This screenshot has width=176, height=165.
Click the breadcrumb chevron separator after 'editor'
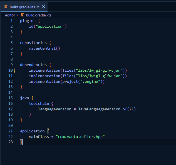click(18, 15)
